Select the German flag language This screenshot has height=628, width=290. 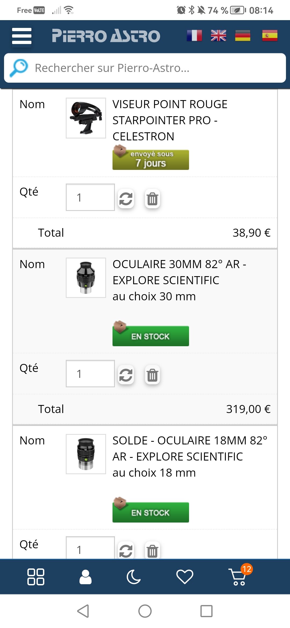[242, 35]
